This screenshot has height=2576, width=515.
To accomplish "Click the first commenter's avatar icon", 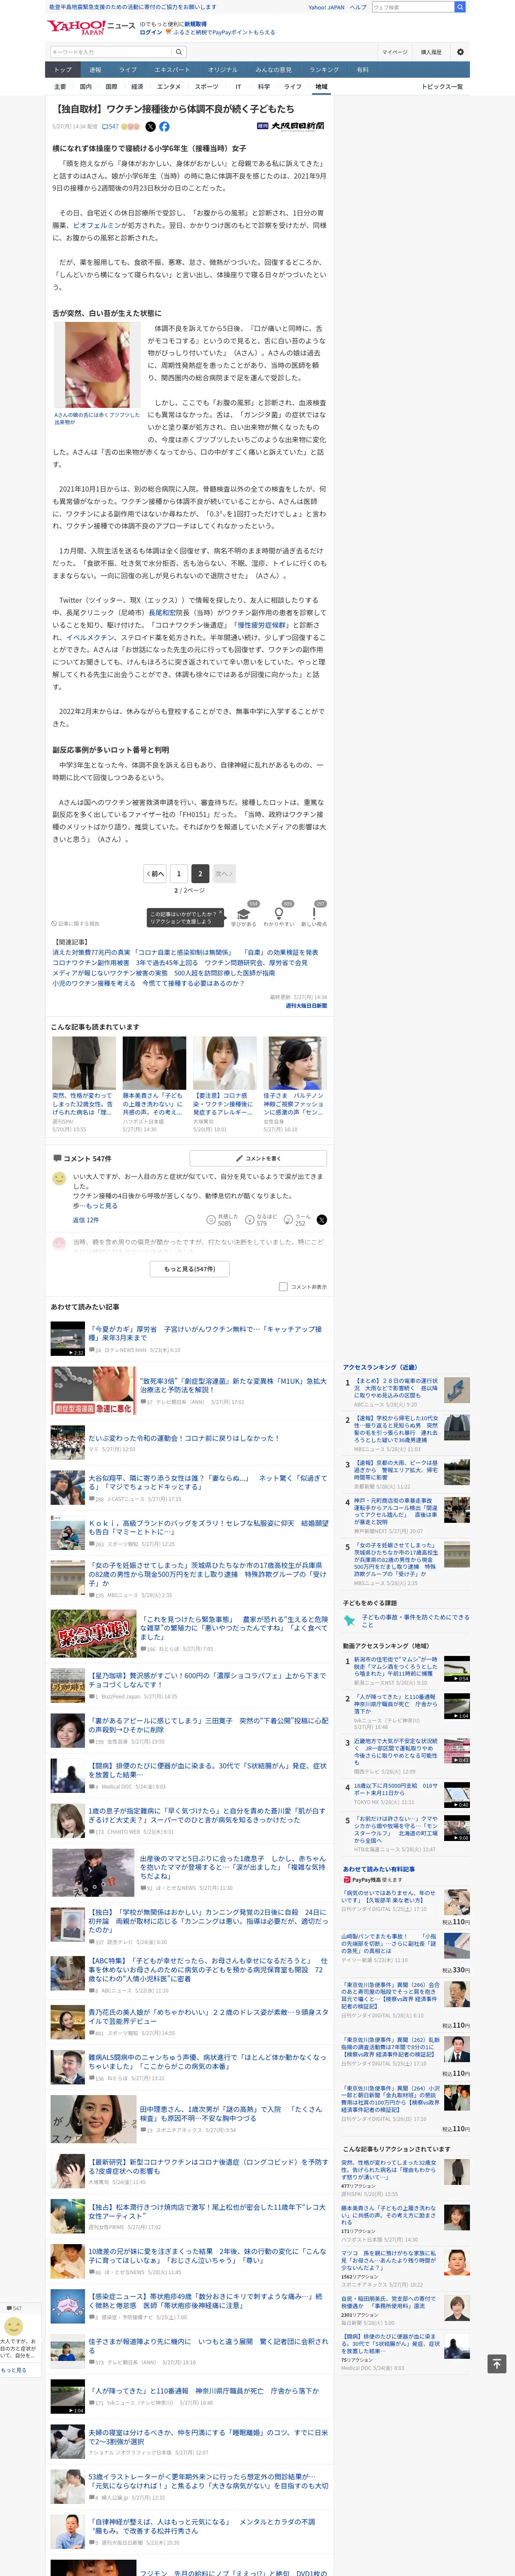I will click(x=59, y=1179).
